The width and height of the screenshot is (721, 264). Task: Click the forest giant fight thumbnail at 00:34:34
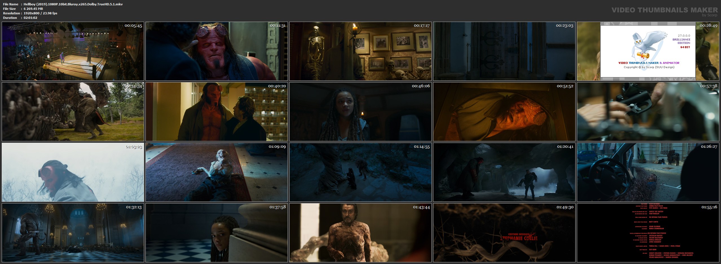point(73,112)
